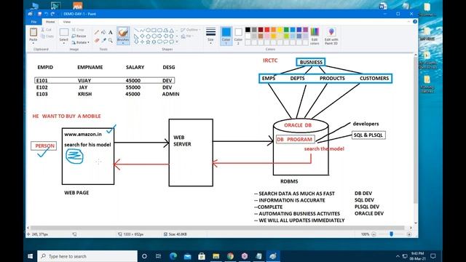Select the Curve shape

tap(142, 31)
